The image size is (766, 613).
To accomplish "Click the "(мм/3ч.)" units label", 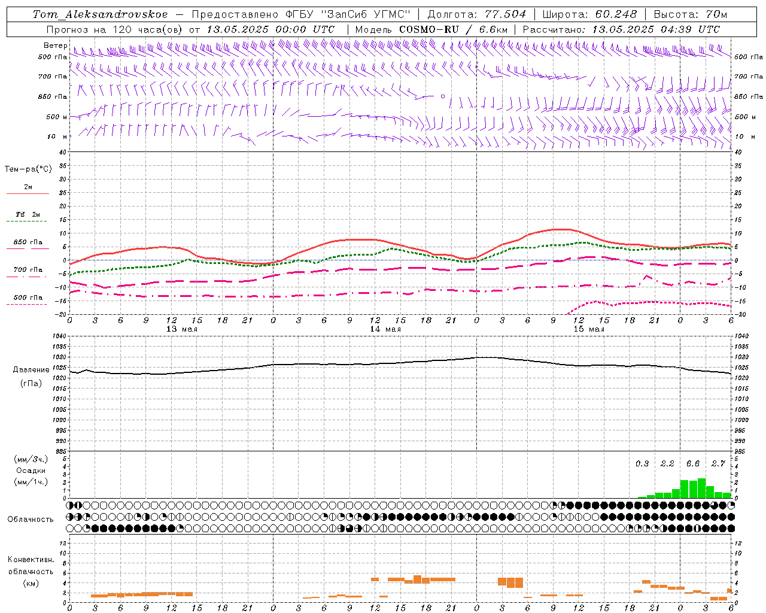I will [x=31, y=459].
